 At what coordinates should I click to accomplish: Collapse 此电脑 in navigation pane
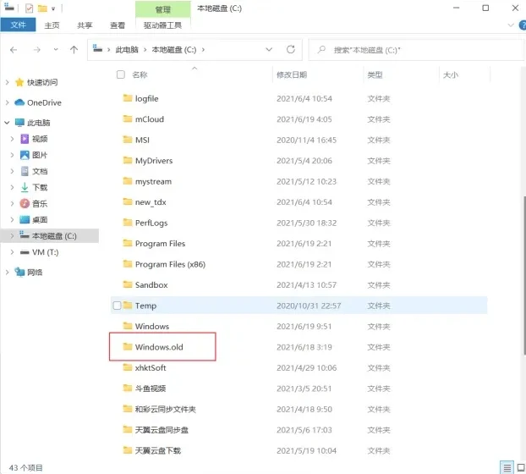coord(7,123)
